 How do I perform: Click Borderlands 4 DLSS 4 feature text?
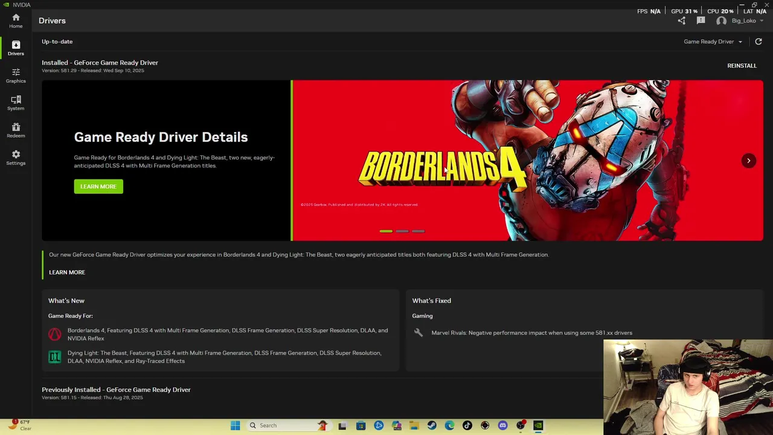click(x=228, y=334)
